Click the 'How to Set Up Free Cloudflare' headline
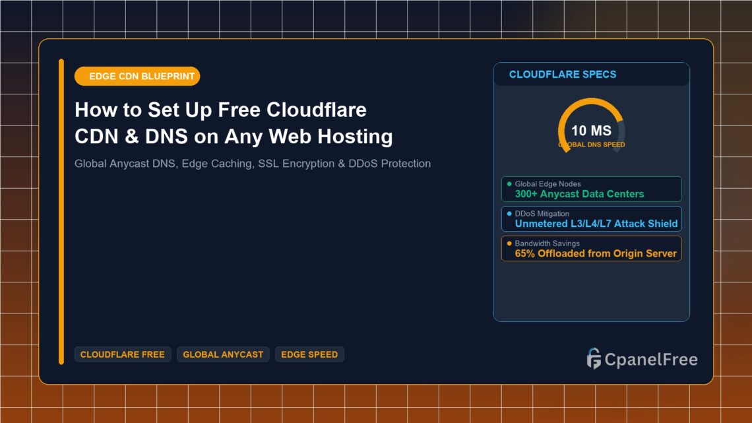 coord(220,110)
